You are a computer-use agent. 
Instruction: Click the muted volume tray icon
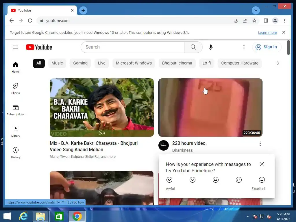click(269, 217)
